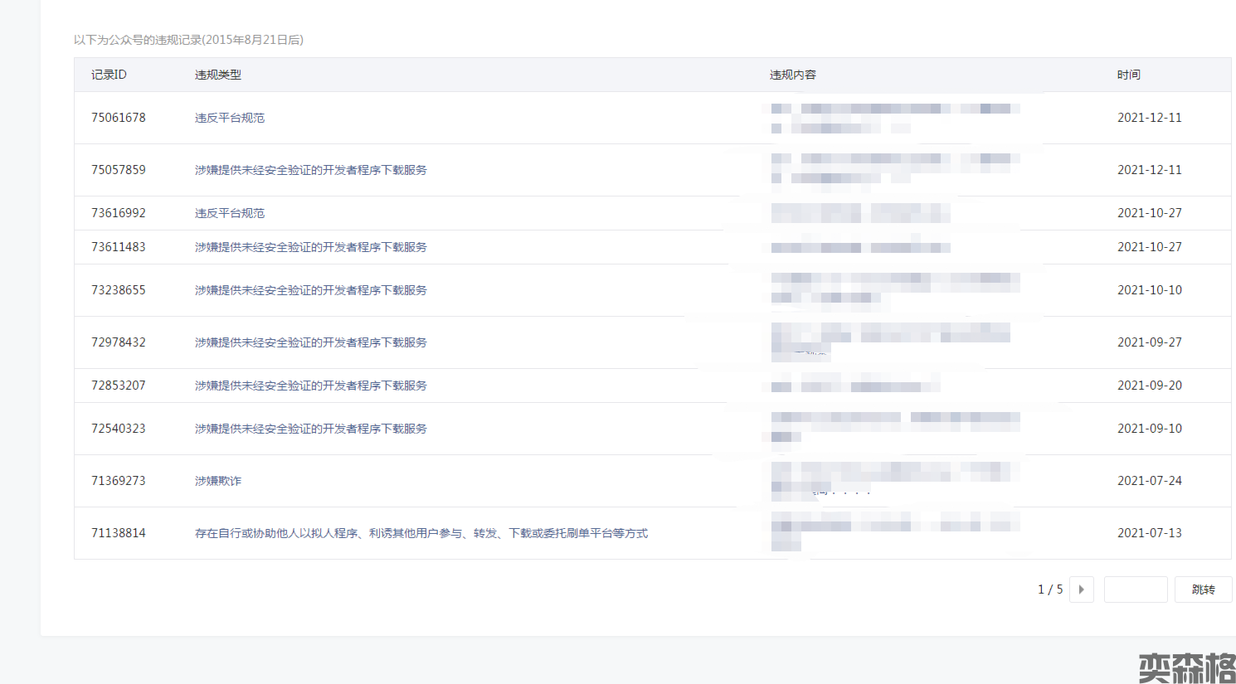Click the 跳转 jump button

point(1203,589)
